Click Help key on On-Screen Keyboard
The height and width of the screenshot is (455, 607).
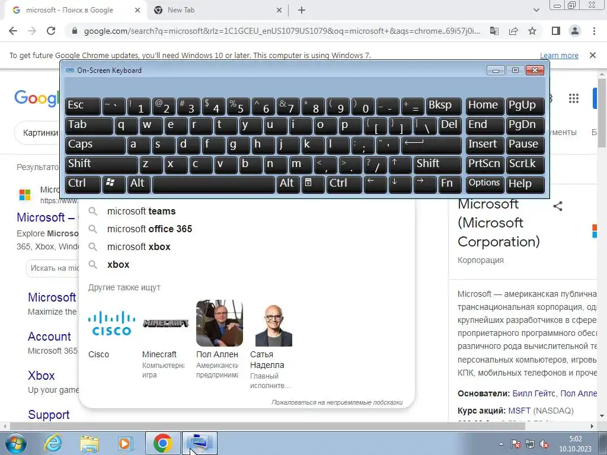point(525,184)
